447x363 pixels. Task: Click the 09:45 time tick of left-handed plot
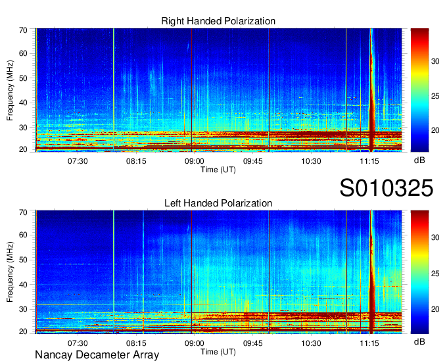(x=253, y=343)
